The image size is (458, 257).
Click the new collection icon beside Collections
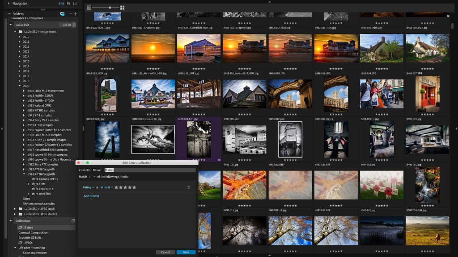[73, 221]
